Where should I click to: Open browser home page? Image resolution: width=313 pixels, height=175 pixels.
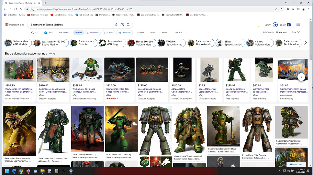21,9
